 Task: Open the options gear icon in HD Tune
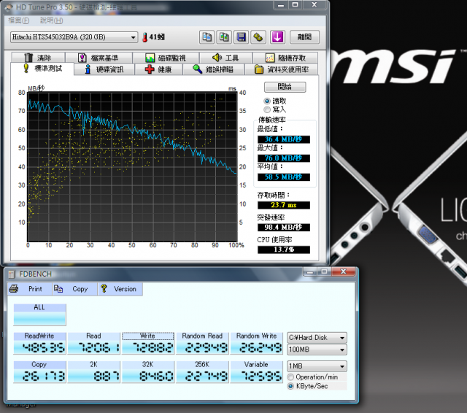(x=258, y=37)
